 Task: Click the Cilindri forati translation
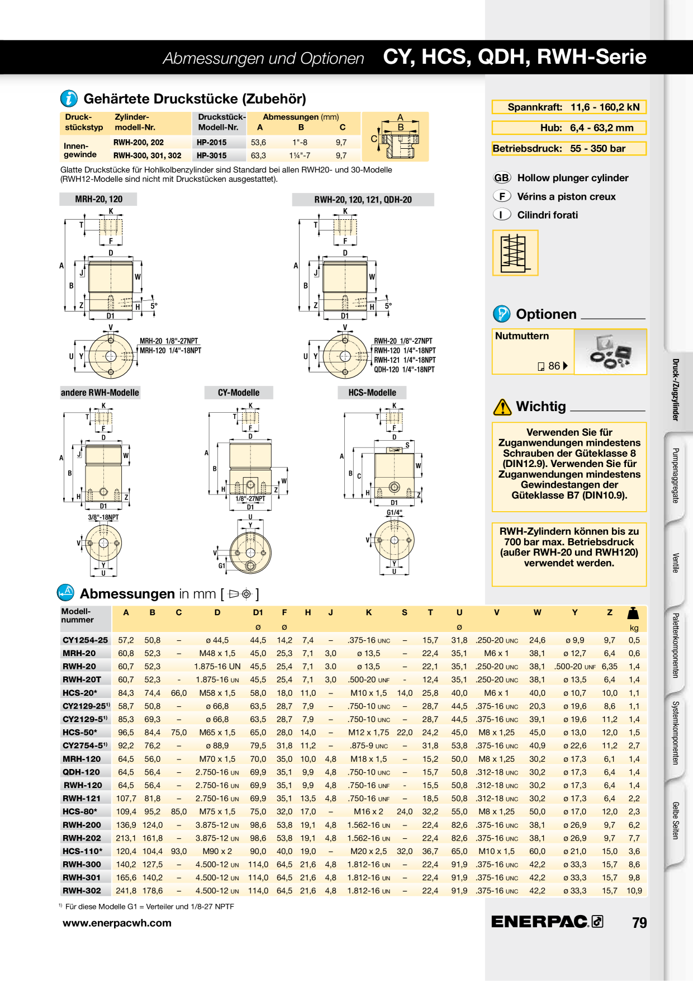coord(548,215)
